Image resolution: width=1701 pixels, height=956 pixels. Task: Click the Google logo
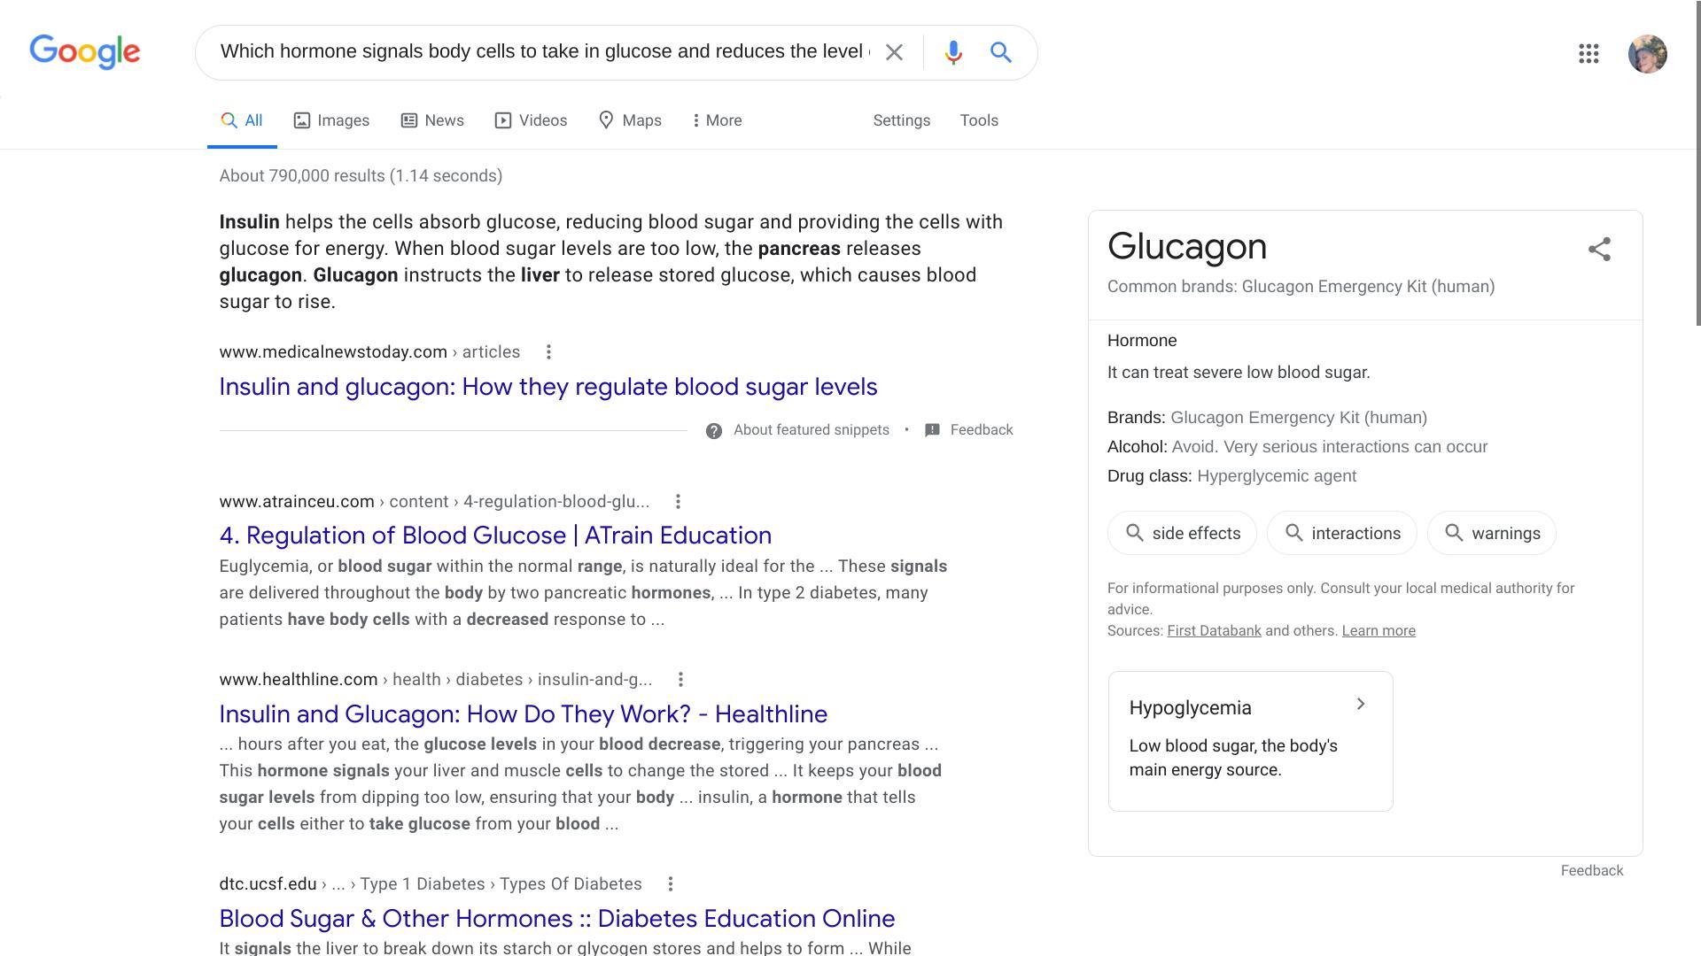click(x=85, y=52)
